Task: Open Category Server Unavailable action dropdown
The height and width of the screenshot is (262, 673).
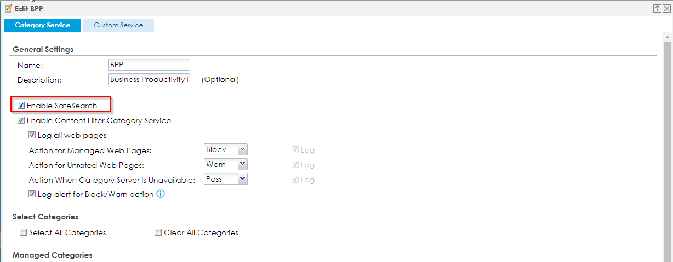Action: tap(226, 179)
